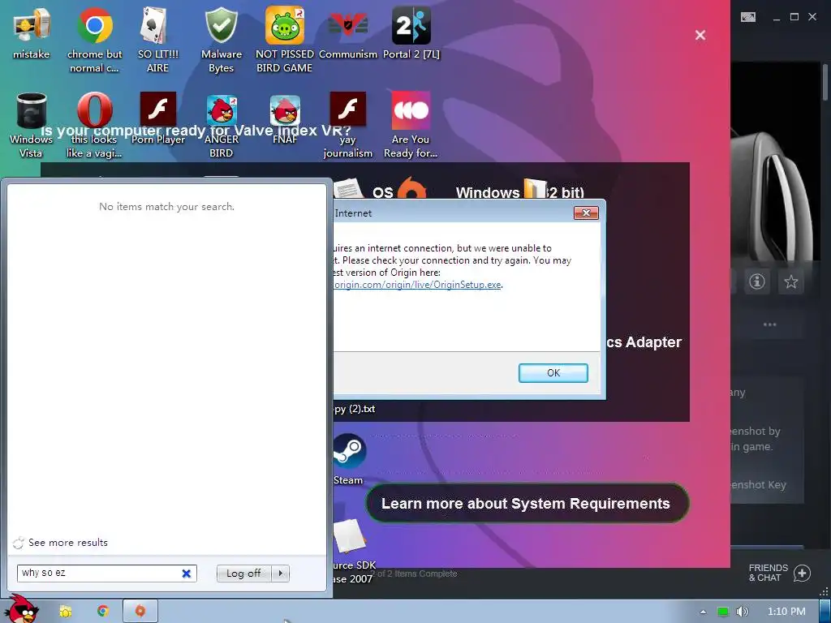Click the Angry Bird Start button
The width and height of the screenshot is (831, 623).
click(x=21, y=609)
